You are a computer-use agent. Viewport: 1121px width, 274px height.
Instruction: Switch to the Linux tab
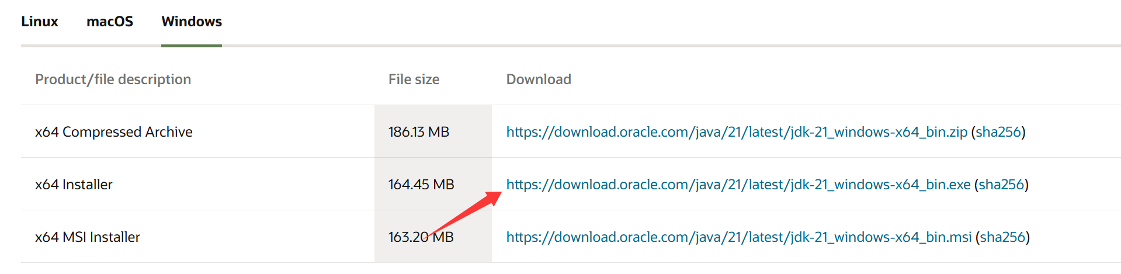point(40,22)
